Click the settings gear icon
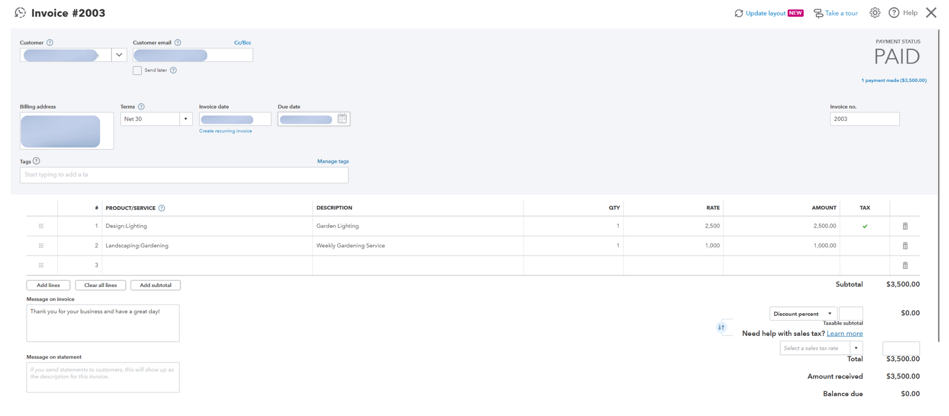 [x=874, y=13]
